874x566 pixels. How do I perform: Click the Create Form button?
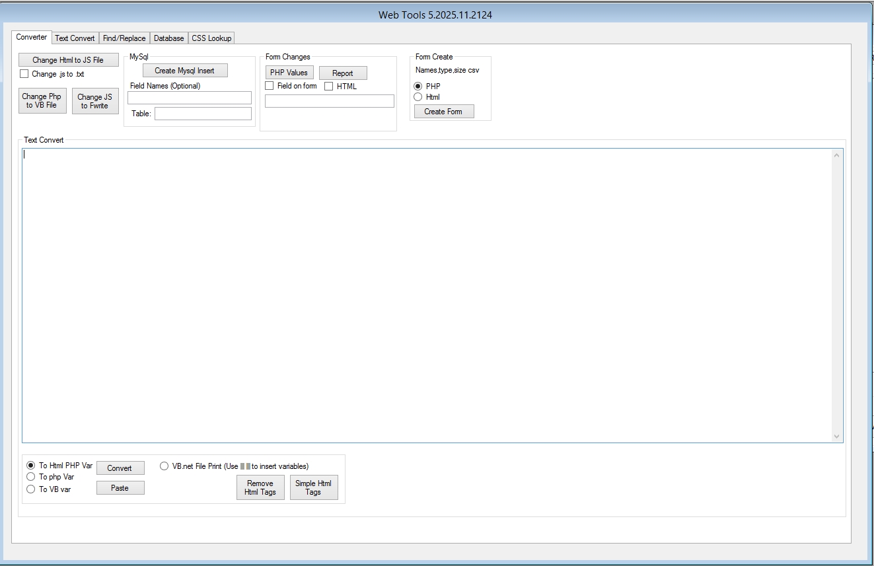(443, 112)
